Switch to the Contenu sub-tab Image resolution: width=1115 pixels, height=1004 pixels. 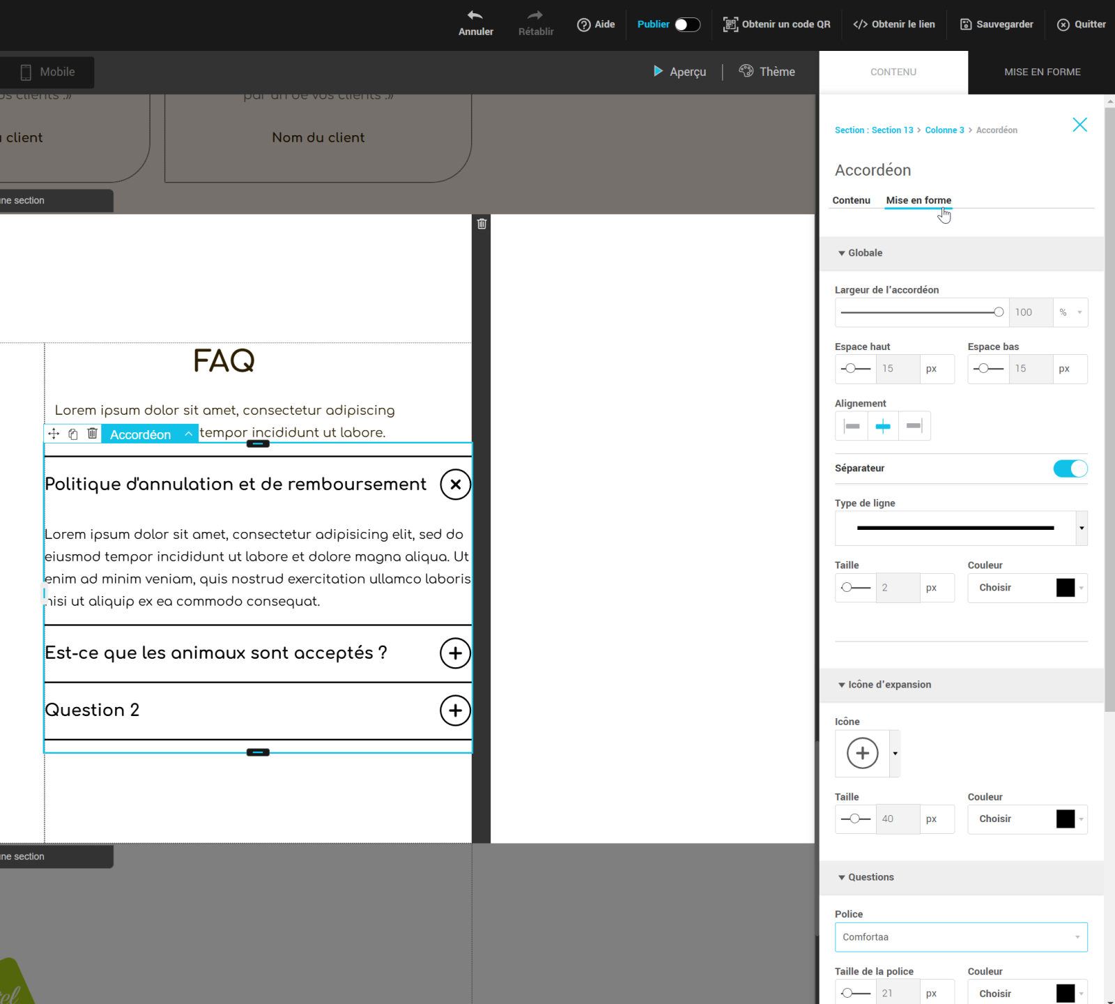pos(851,200)
